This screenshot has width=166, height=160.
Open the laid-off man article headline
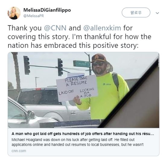(83, 134)
